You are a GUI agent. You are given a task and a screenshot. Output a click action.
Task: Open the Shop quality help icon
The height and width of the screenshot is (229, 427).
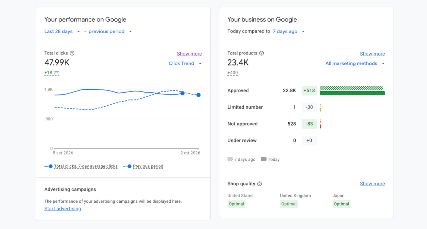[x=259, y=184]
